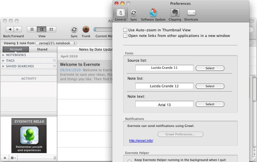The height and width of the screenshot is (162, 257).
Task: Click the Preferences vertical scrollbar thumb
Action: click(255, 89)
